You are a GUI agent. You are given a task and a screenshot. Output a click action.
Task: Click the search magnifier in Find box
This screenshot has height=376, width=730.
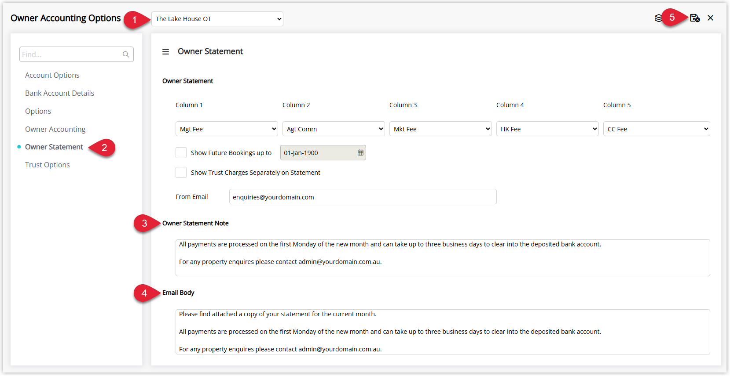pyautogui.click(x=126, y=54)
